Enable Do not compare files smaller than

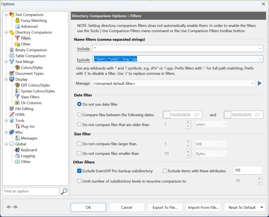click(79, 153)
